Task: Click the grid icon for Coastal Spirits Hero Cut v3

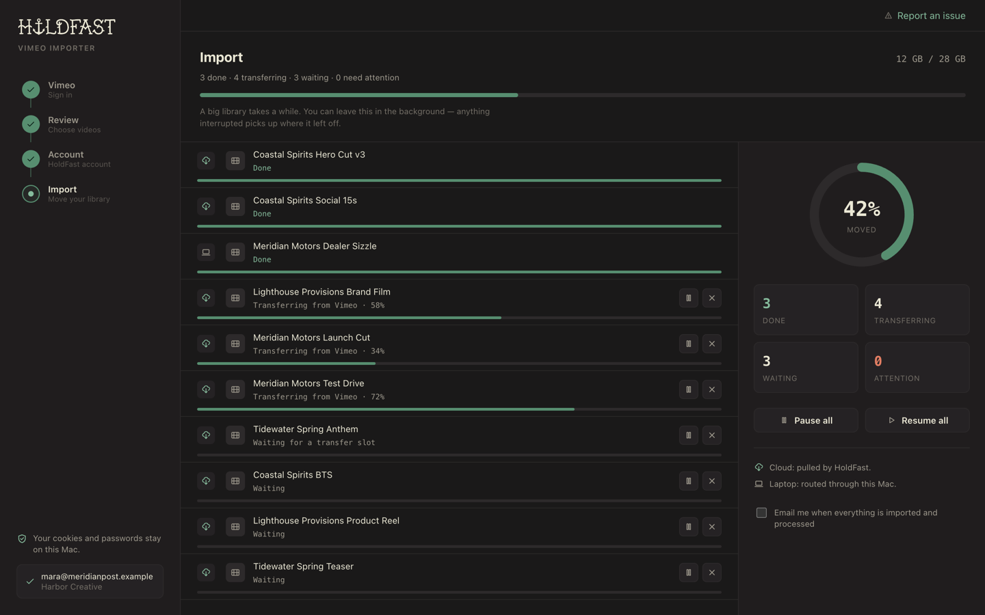Action: click(x=235, y=161)
